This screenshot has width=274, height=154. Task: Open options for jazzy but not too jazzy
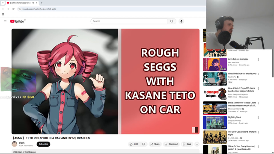coord(259,59)
